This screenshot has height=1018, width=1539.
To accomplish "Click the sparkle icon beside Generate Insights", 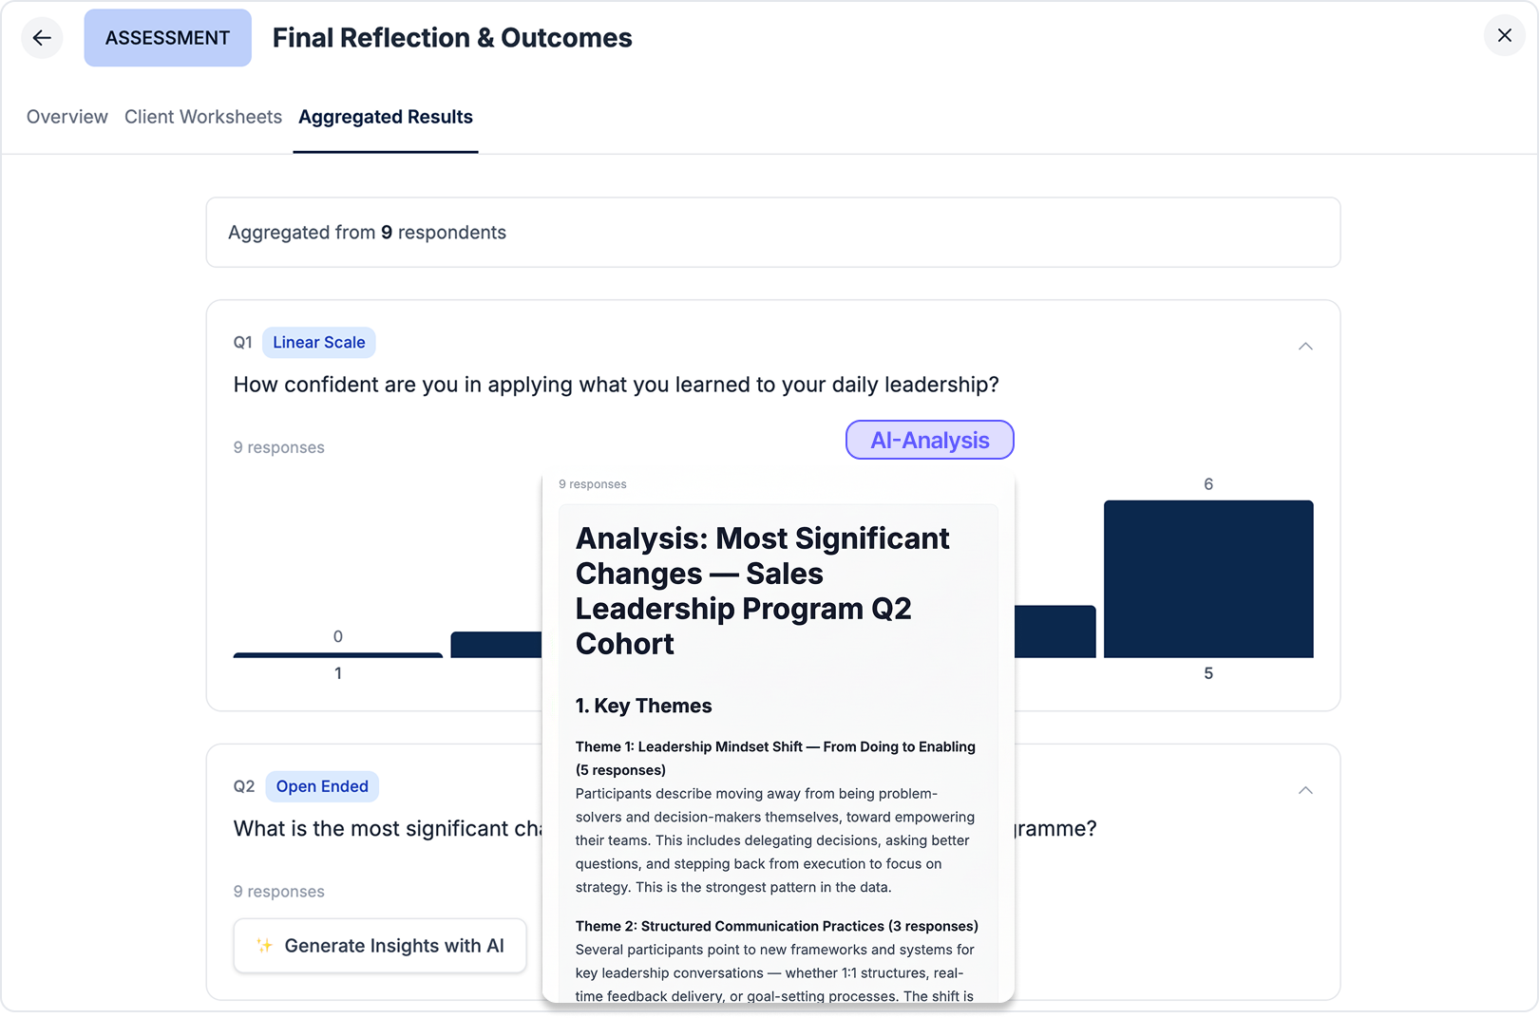I will 263,945.
